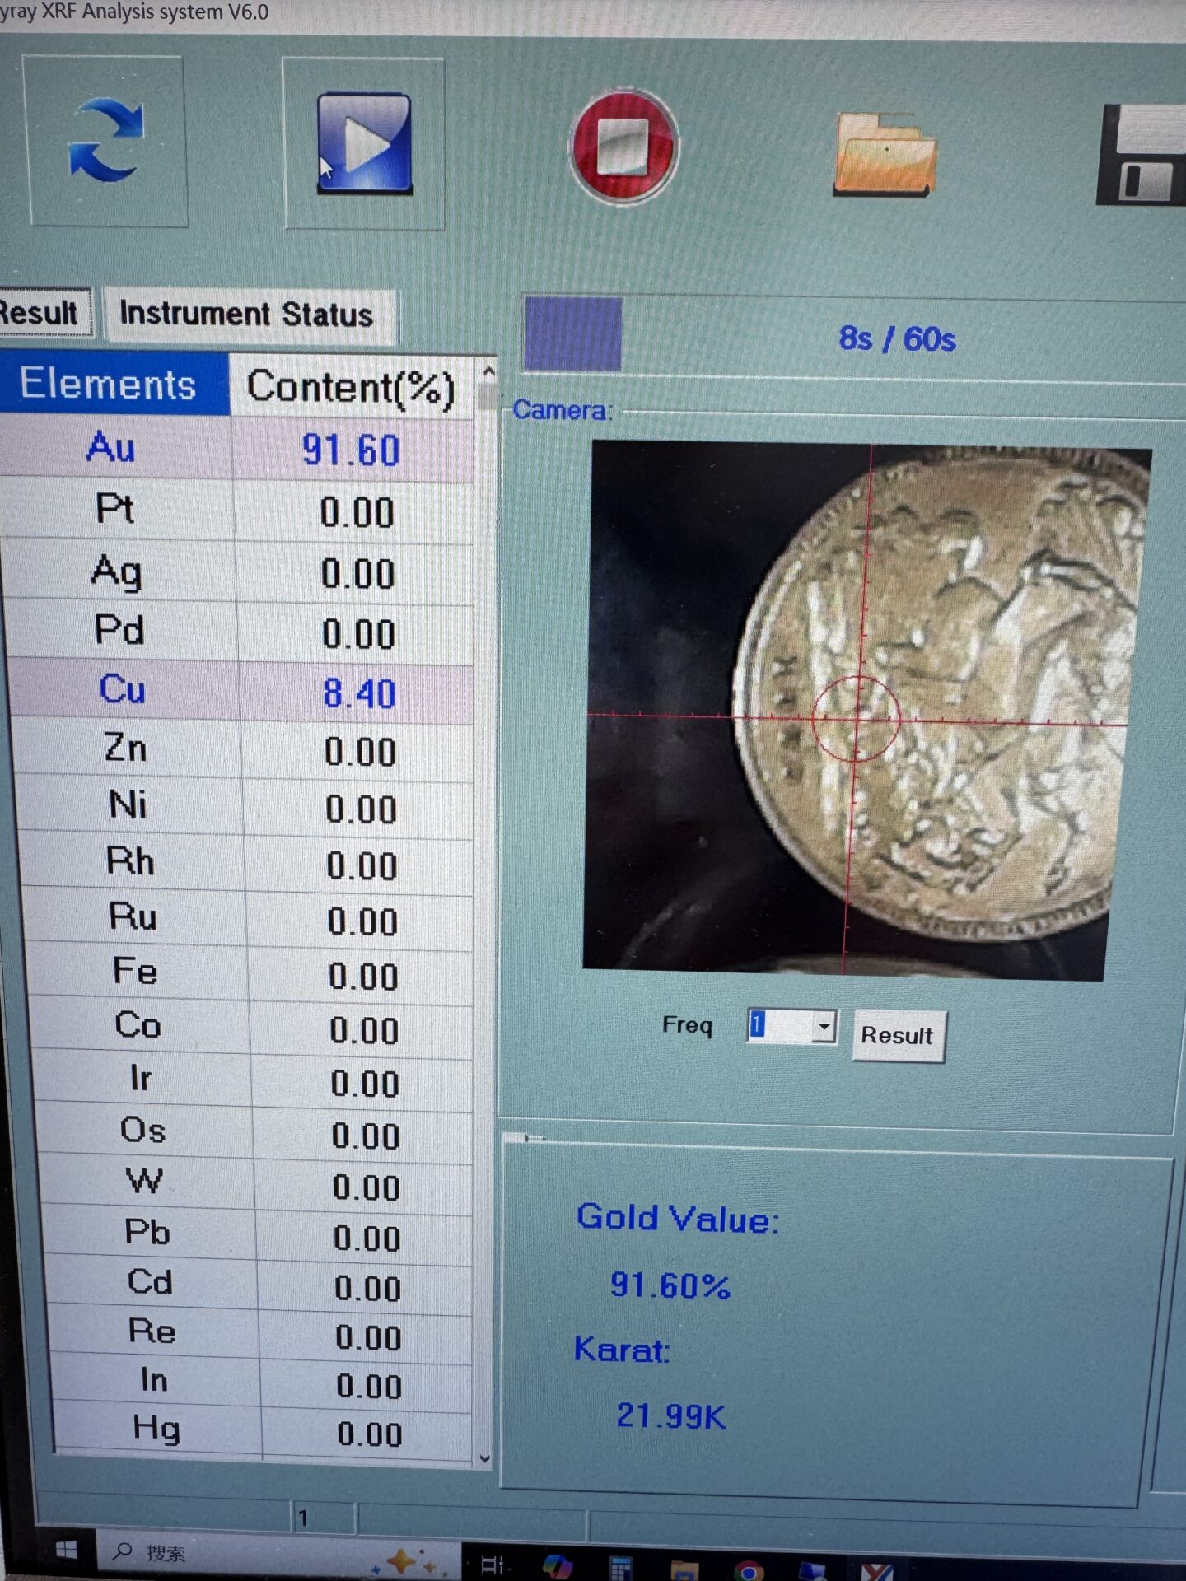Viewport: 1186px width, 1581px height.
Task: Click the blue refresh arrows icon
Action: coord(106,140)
